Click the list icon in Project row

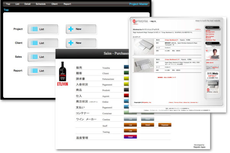tap(34, 29)
